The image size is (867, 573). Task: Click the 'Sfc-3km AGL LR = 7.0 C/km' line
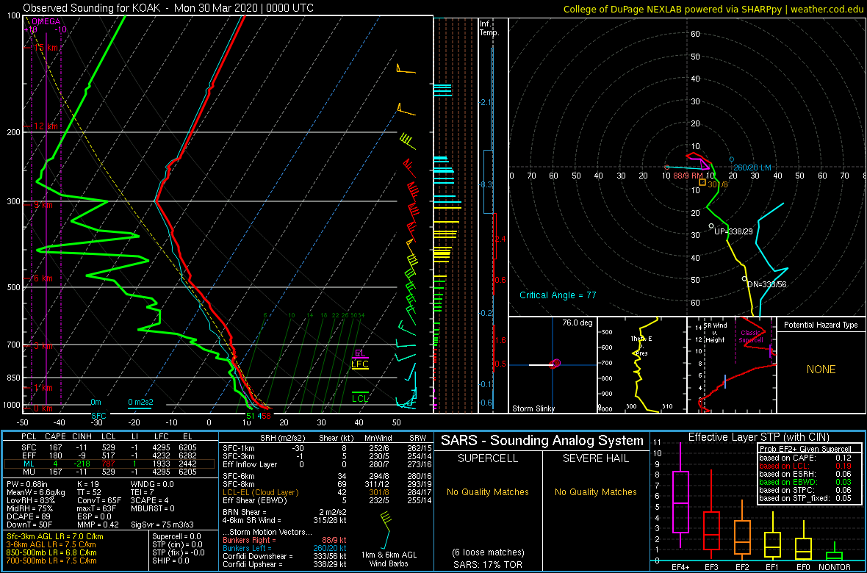pyautogui.click(x=55, y=536)
